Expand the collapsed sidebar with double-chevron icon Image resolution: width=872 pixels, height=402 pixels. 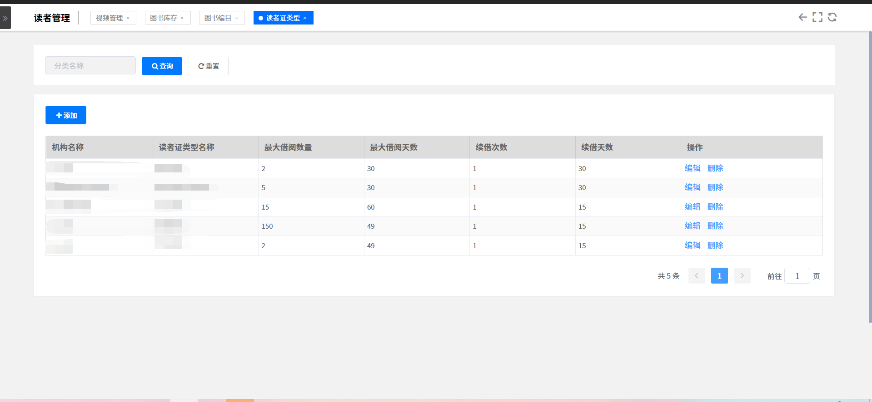[5, 18]
